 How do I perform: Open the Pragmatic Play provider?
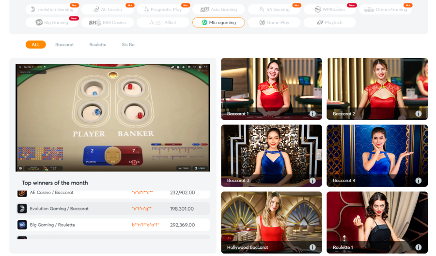tap(163, 10)
